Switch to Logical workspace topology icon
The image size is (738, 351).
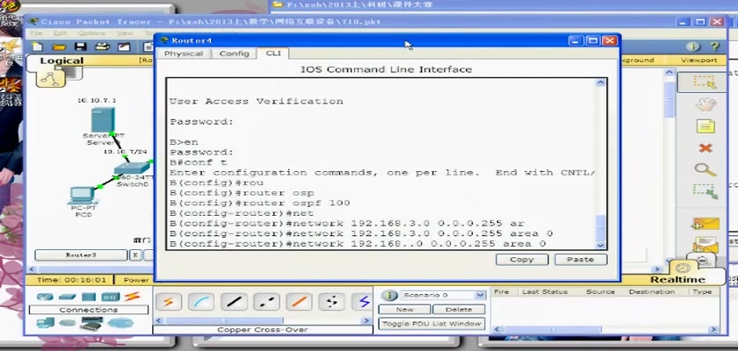point(50,79)
